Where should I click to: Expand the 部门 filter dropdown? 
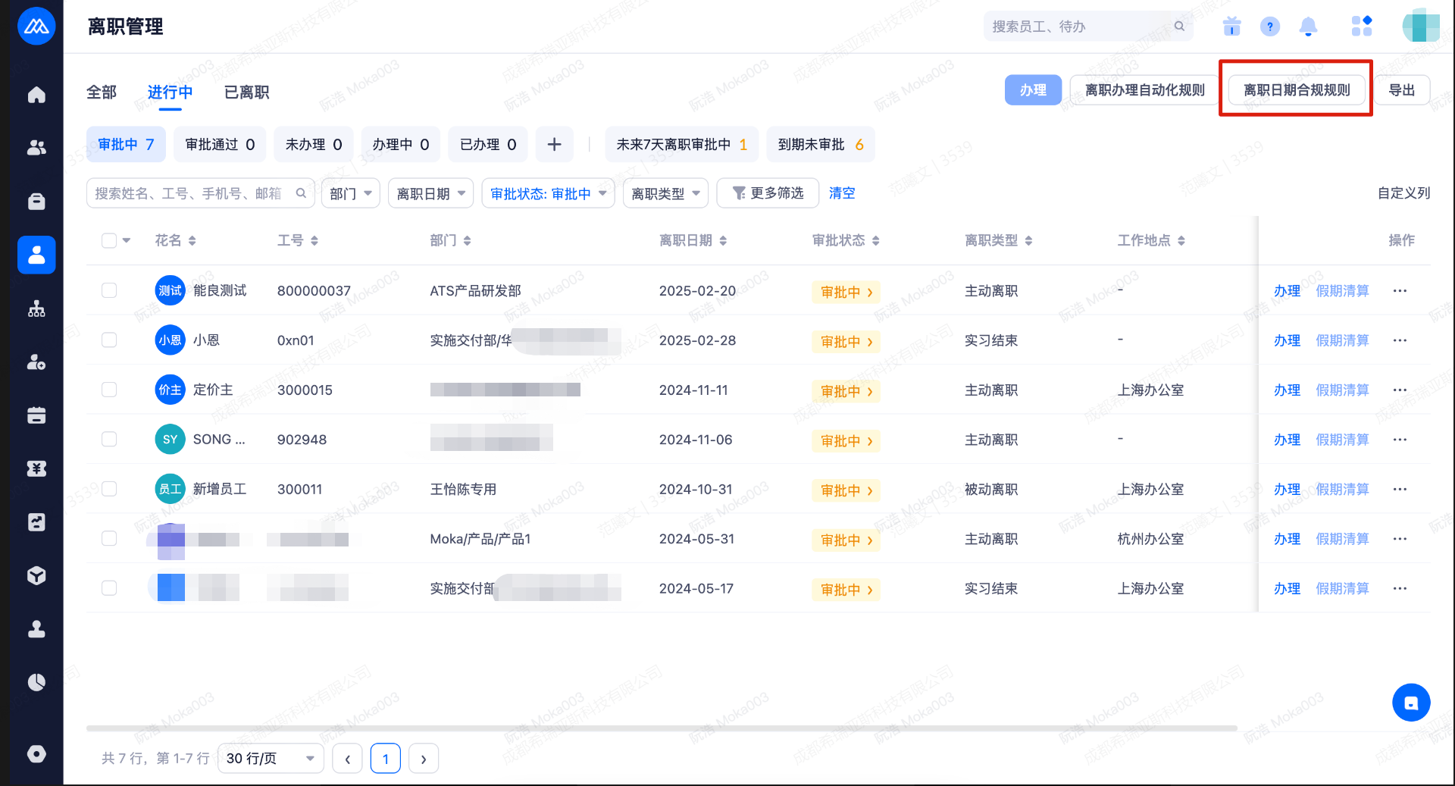(351, 193)
